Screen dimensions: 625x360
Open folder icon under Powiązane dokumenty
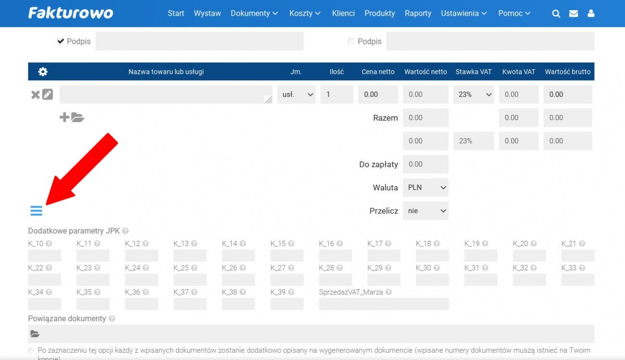click(x=35, y=334)
